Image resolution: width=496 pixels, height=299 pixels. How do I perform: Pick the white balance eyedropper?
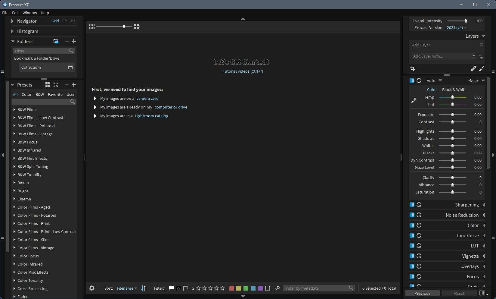click(x=414, y=100)
